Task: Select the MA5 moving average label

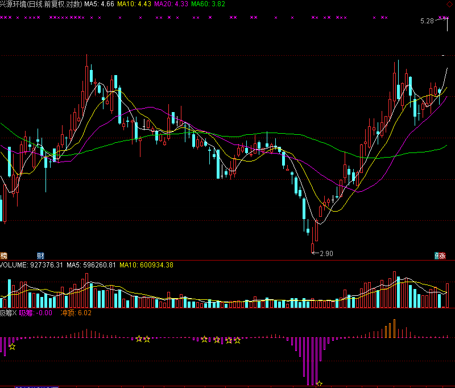Action: click(99, 4)
